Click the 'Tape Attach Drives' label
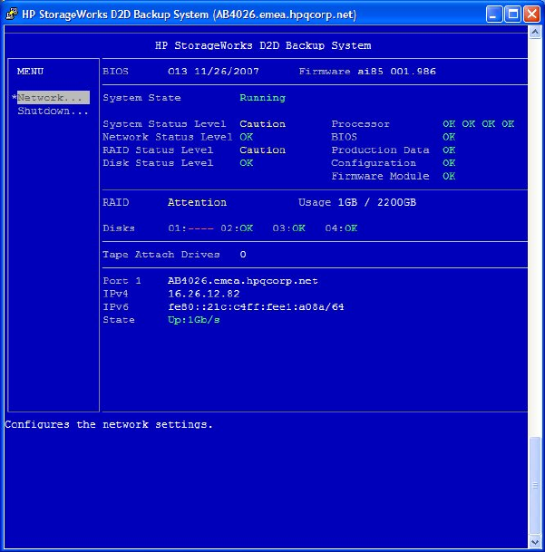Viewport: 545px width, 552px height. 161,255
